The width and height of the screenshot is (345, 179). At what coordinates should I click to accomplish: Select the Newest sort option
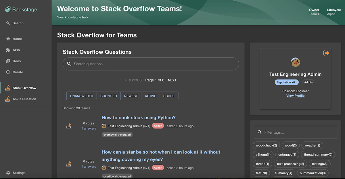[131, 96]
